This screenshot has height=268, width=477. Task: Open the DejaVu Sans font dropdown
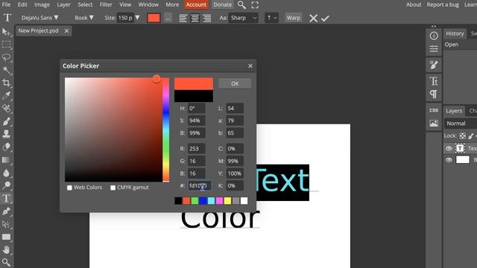(40, 18)
